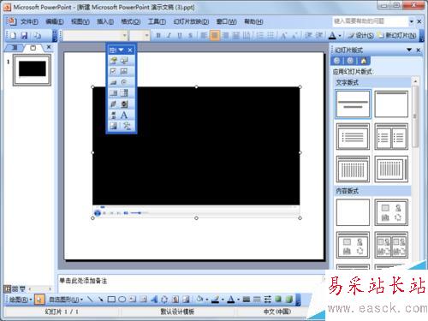Select the Toggle Button control in Control Toolbox
The image size is (428, 321).
pos(113,104)
